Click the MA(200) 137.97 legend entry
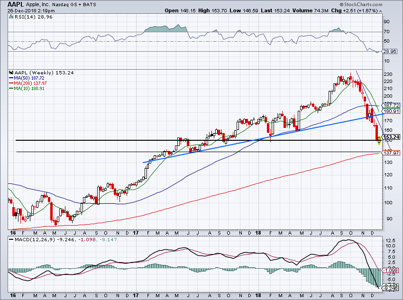 point(27,83)
